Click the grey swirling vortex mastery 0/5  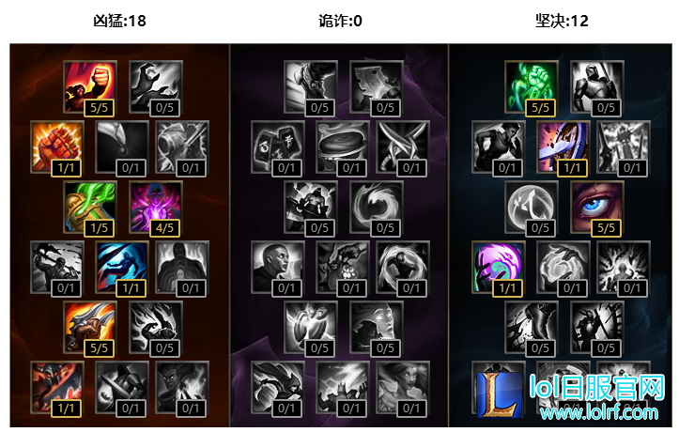click(x=377, y=208)
